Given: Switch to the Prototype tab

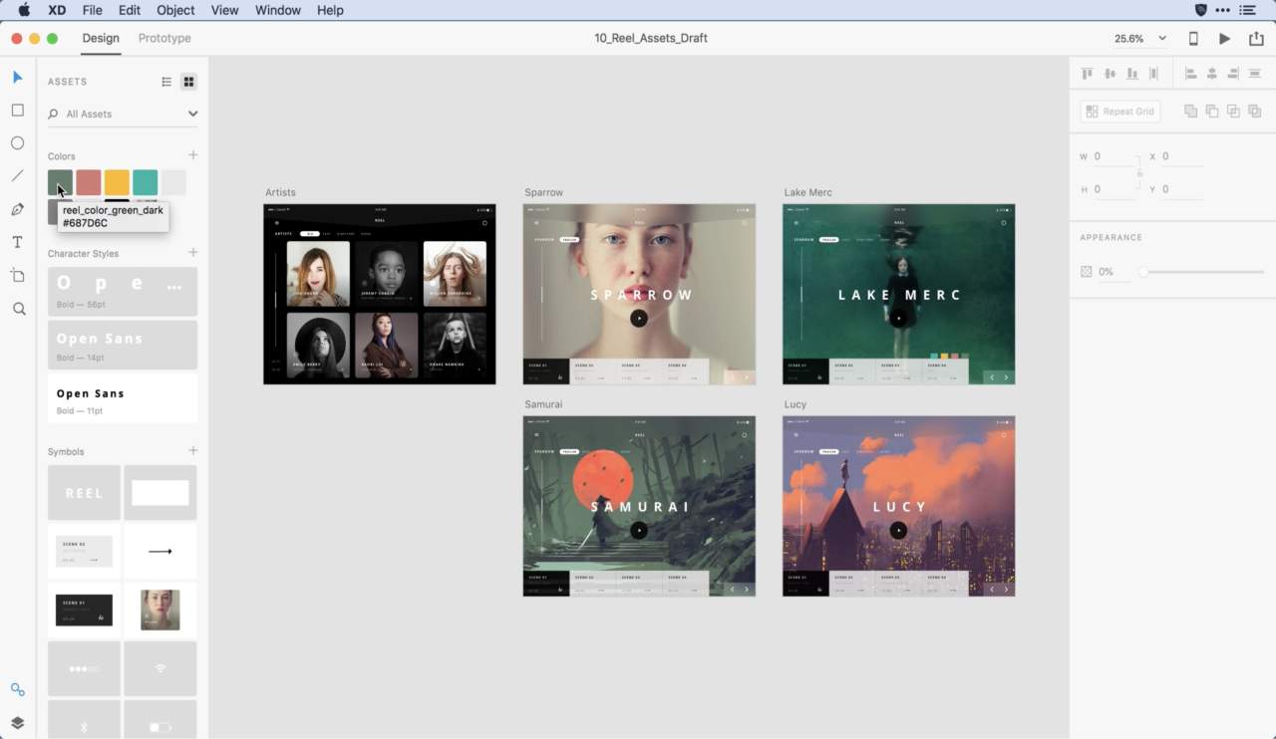Looking at the screenshot, I should tap(164, 38).
